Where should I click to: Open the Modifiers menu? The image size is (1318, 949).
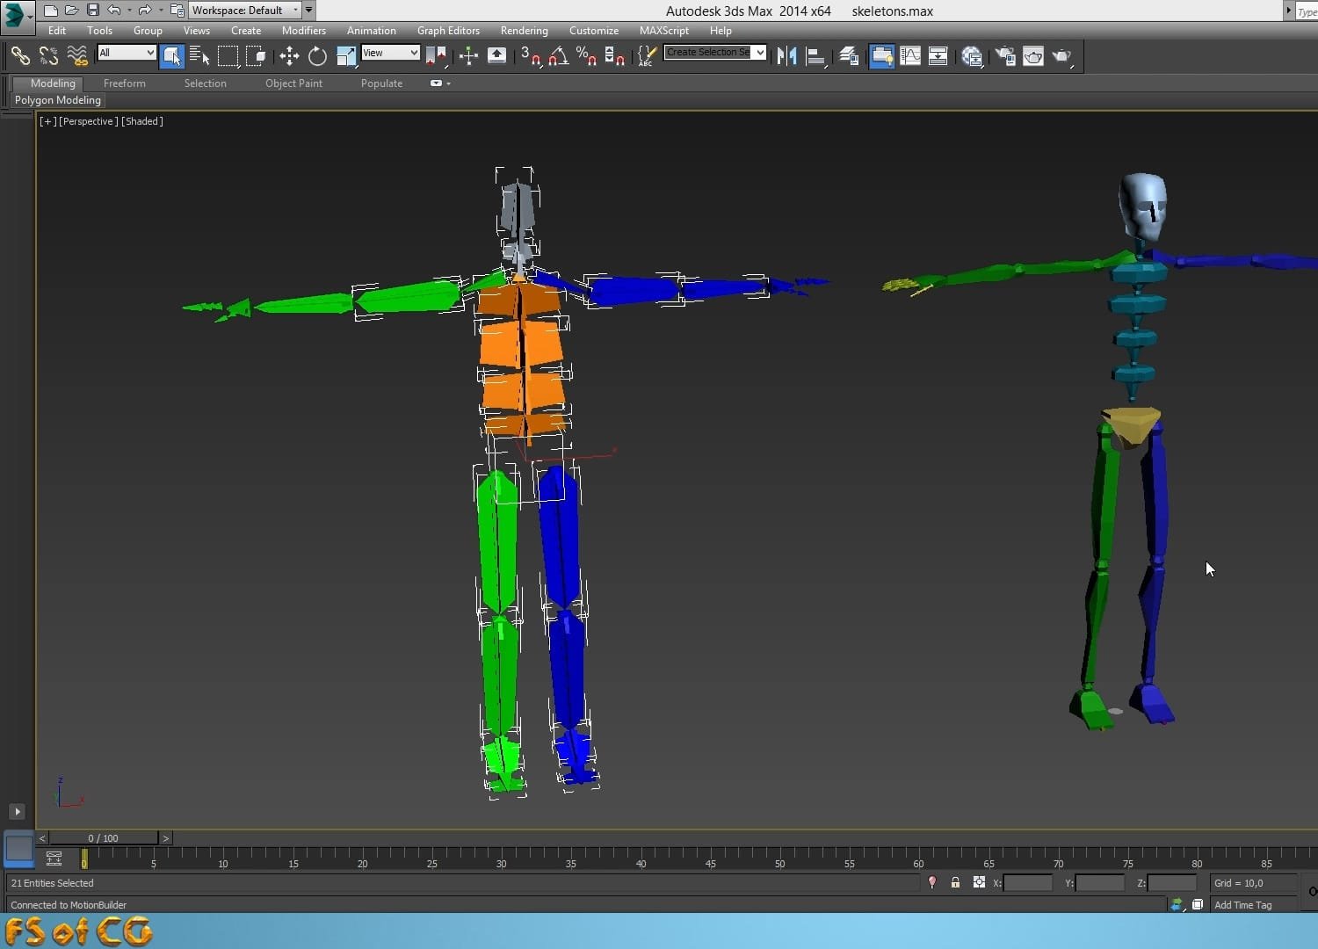pyautogui.click(x=303, y=31)
